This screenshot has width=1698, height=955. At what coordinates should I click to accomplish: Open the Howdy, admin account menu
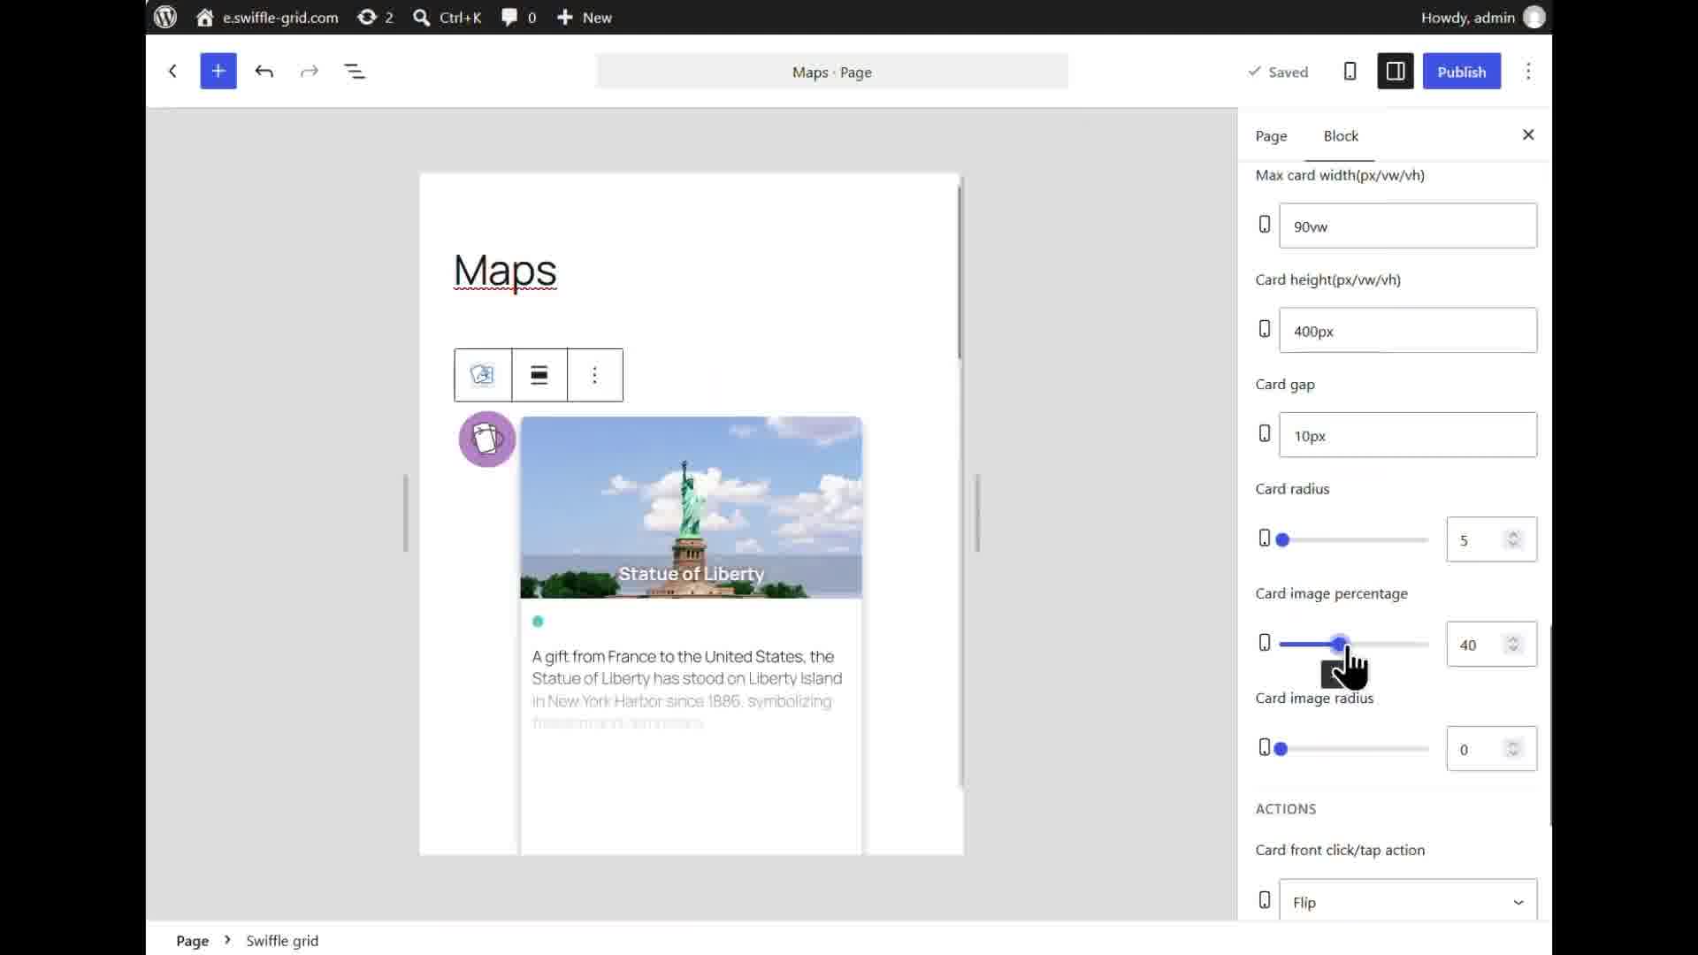tap(1483, 17)
